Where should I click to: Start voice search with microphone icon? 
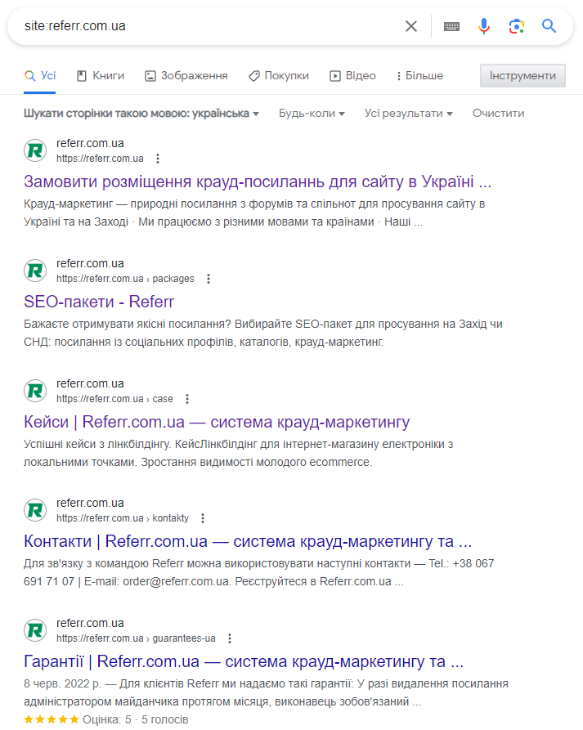coord(484,26)
